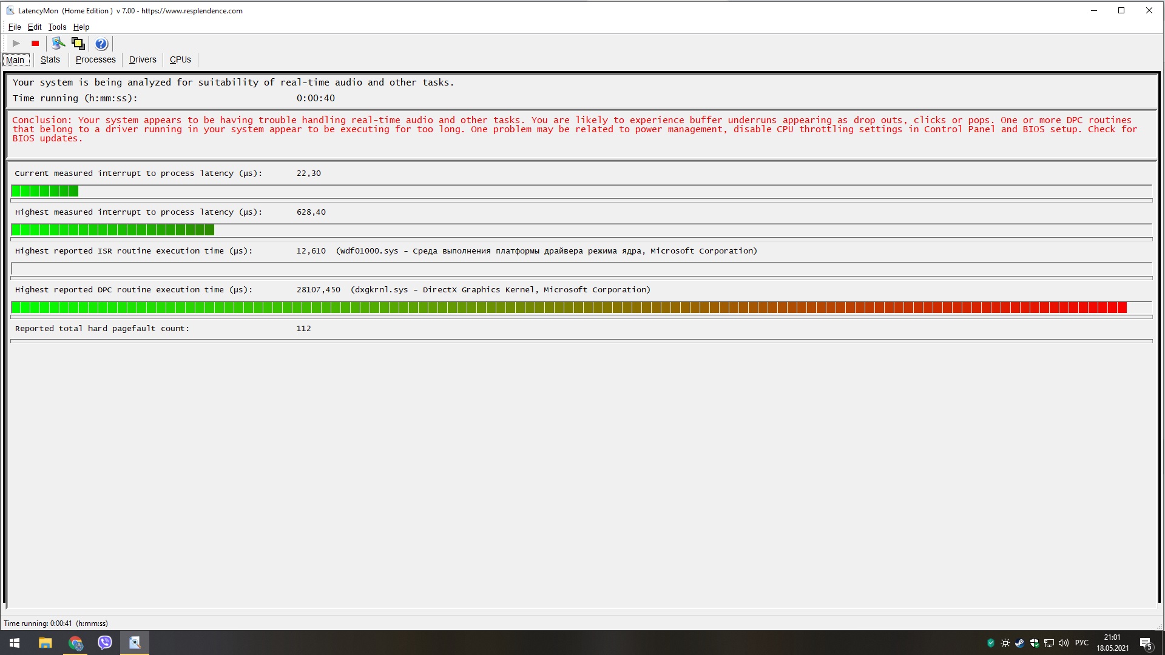
Task: Open the File menu
Action: click(x=15, y=27)
